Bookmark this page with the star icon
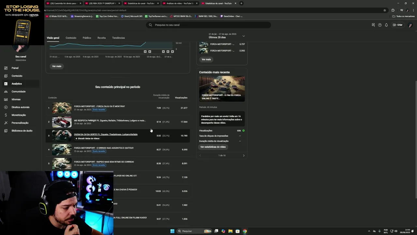417x235 pixels. (x=385, y=10)
